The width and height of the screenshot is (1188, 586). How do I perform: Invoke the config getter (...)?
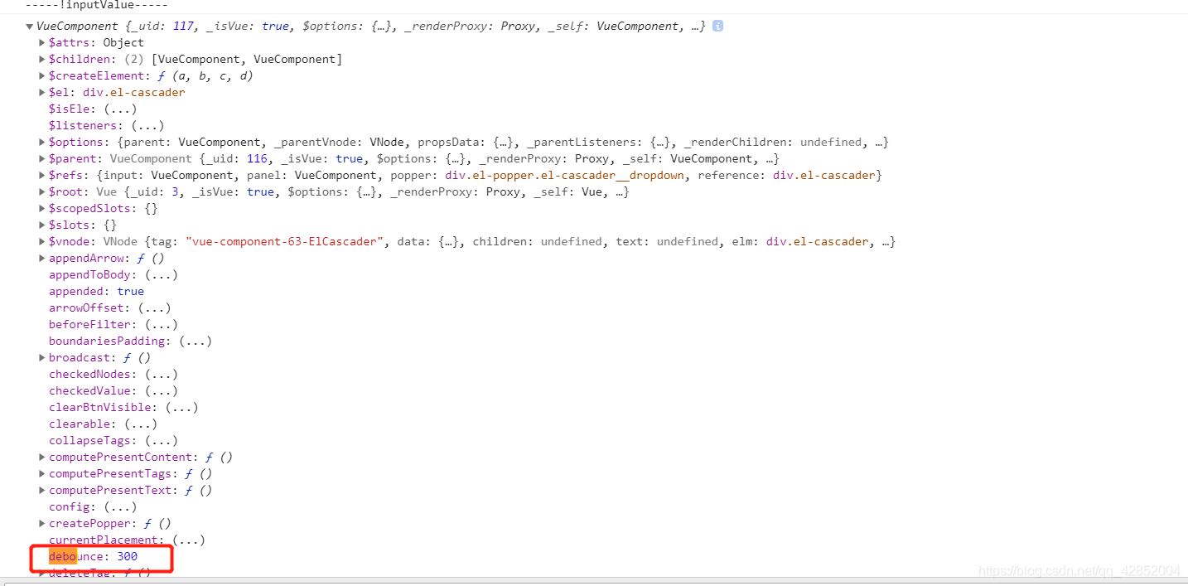pyautogui.click(x=120, y=506)
